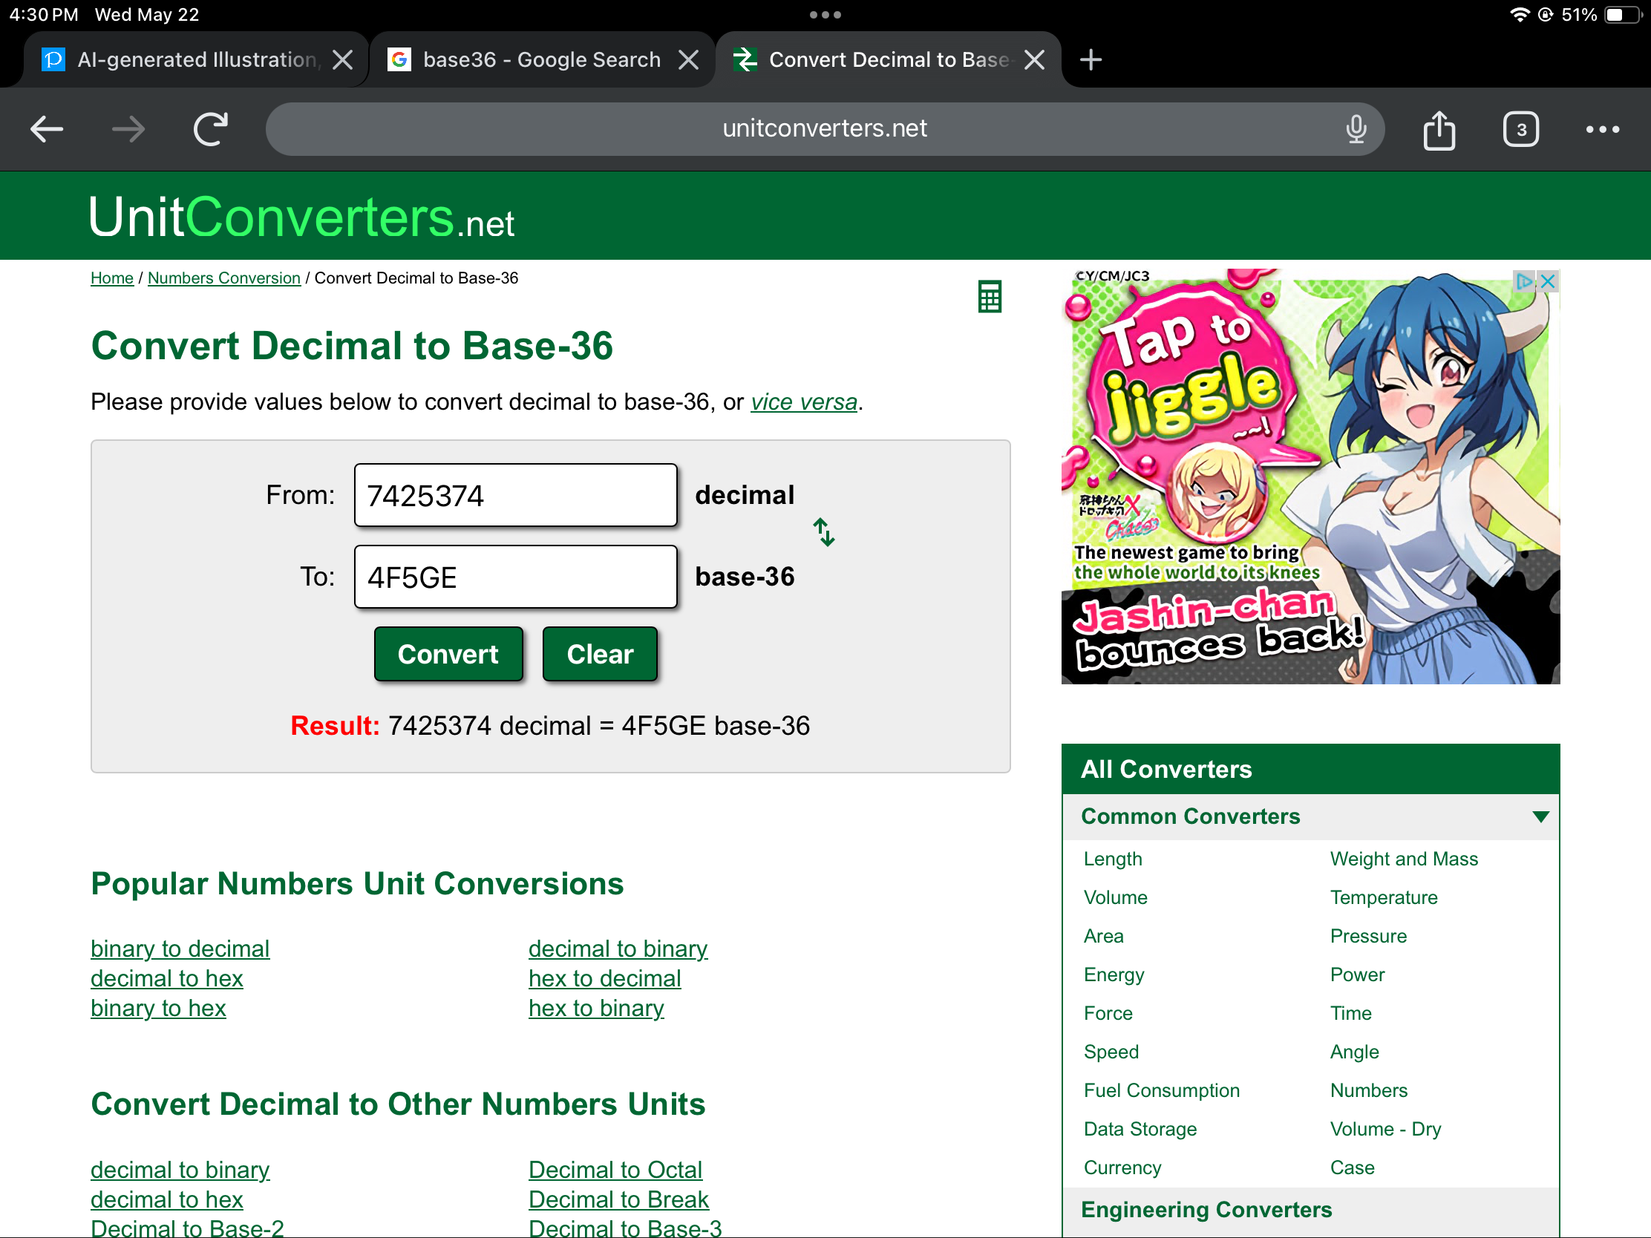1651x1238 pixels.
Task: Tap the browser back arrow
Action: pyautogui.click(x=46, y=129)
